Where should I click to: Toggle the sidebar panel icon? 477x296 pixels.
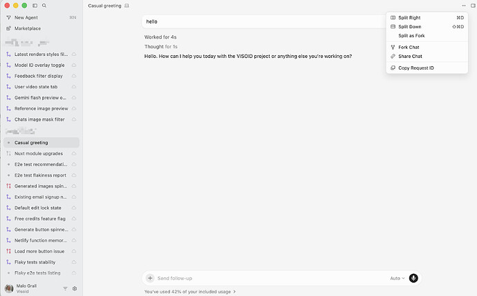pos(35,6)
